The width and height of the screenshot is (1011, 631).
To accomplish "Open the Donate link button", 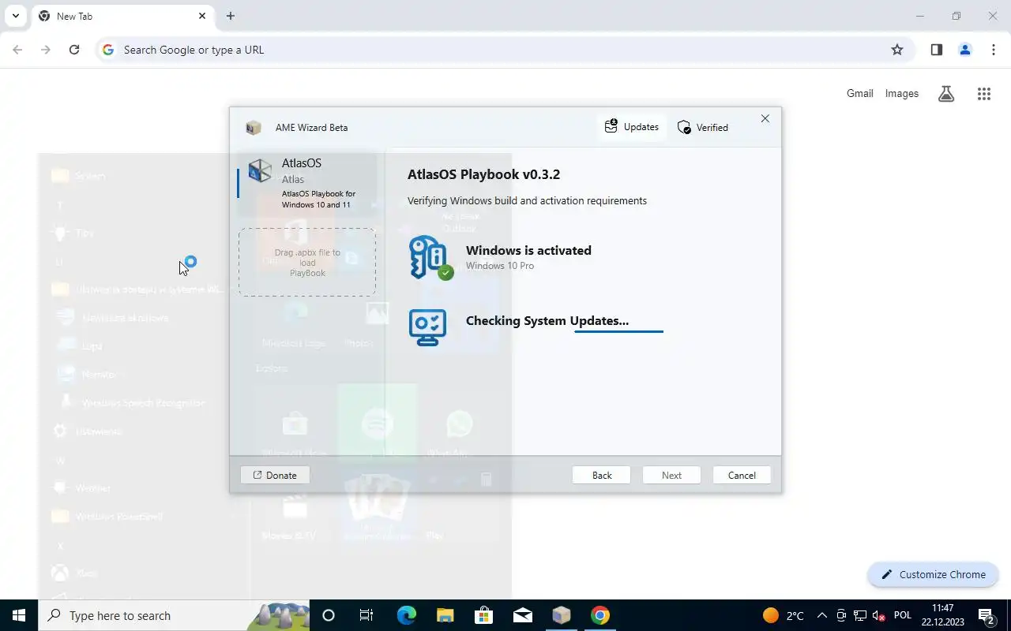I will (x=275, y=475).
